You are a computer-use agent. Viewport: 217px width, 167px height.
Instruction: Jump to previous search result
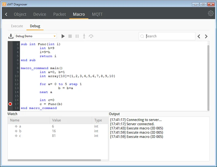tap(199, 36)
